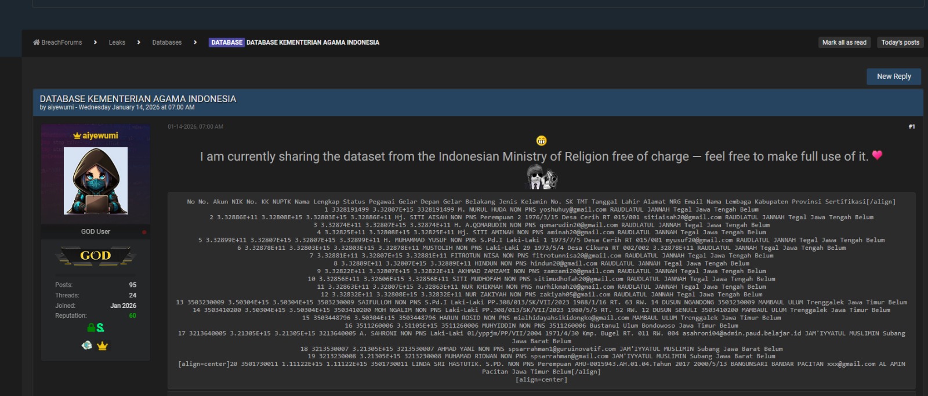Open Today's posts
The height and width of the screenshot is (396, 928).
pyautogui.click(x=900, y=42)
